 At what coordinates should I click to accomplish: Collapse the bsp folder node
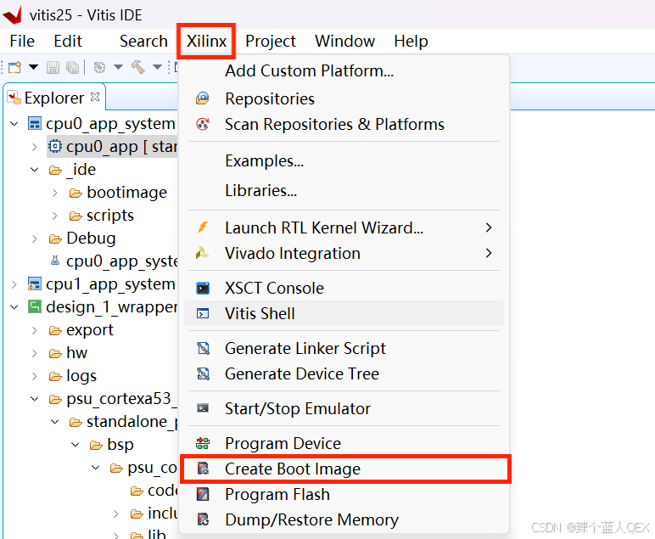tap(76, 445)
